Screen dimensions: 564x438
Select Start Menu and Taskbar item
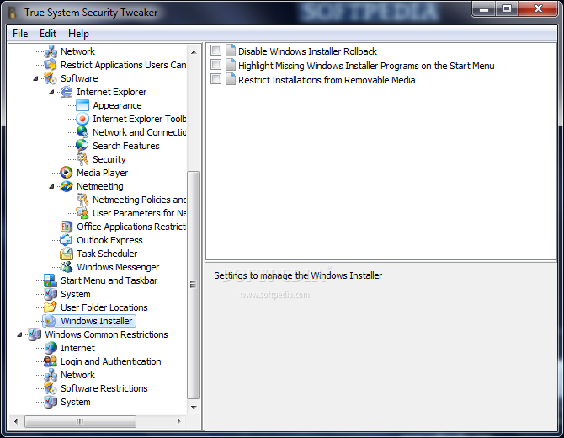click(x=109, y=280)
